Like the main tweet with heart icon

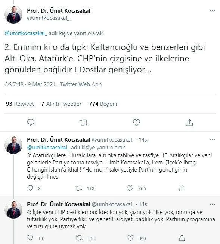tap(136, 122)
